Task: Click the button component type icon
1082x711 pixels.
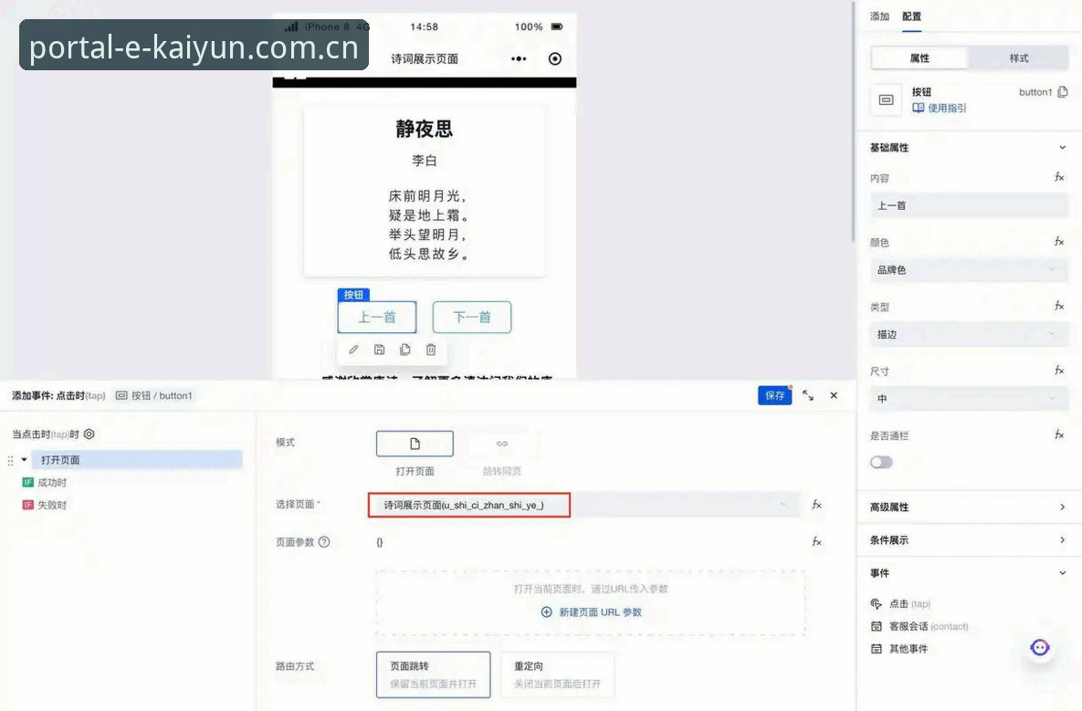Action: pyautogui.click(x=886, y=100)
